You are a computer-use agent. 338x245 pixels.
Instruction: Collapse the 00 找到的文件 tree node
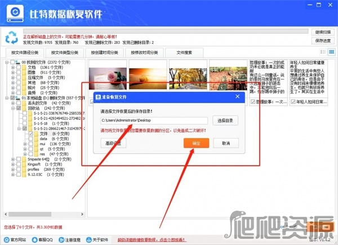point(7,63)
